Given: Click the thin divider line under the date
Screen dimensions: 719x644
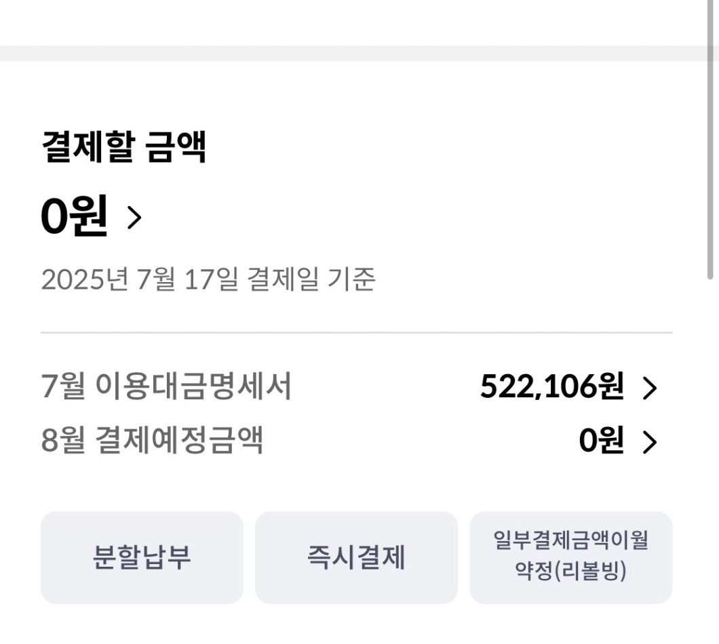Looking at the screenshot, I should click(x=356, y=332).
